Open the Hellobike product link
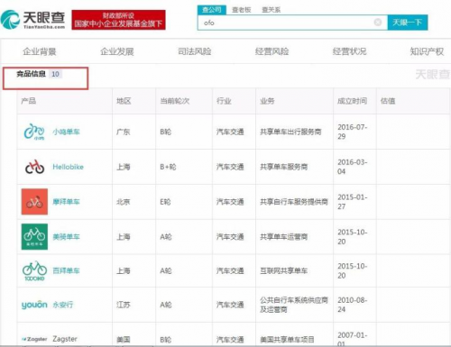The width and height of the screenshot is (451, 347). click(x=68, y=167)
